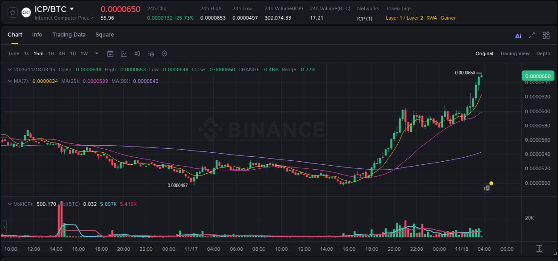558x261 pixels.
Task: Toggle the favorite star for ICP/BTC
Action: click(12, 12)
